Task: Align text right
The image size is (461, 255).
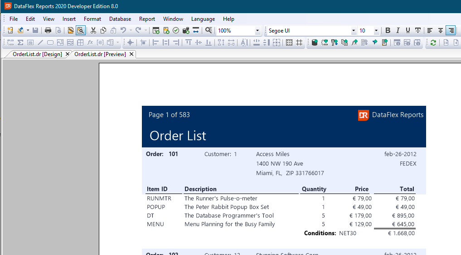Action: coord(451,30)
